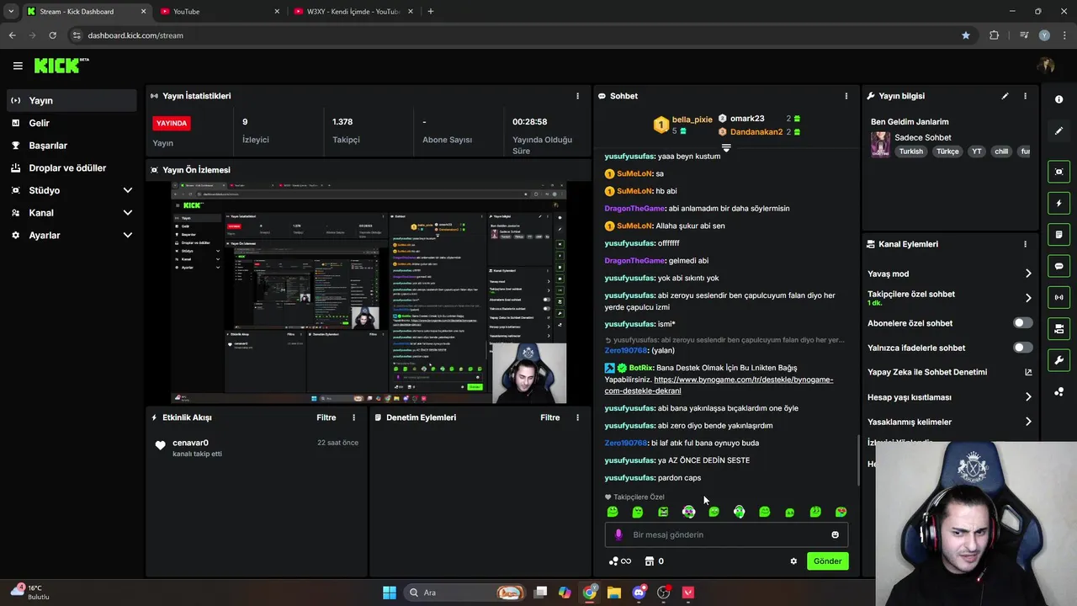The width and height of the screenshot is (1077, 606).
Task: Insert the first green Kick emote
Action: 613,512
